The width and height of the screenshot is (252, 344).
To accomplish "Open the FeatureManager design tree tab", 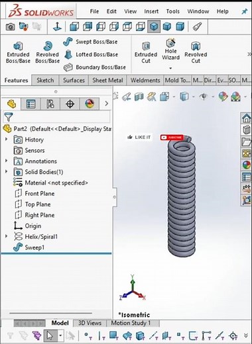I will click(x=11, y=104).
